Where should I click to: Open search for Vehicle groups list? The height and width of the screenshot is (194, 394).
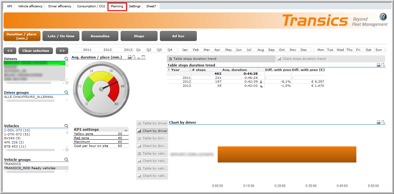(x=66, y=160)
